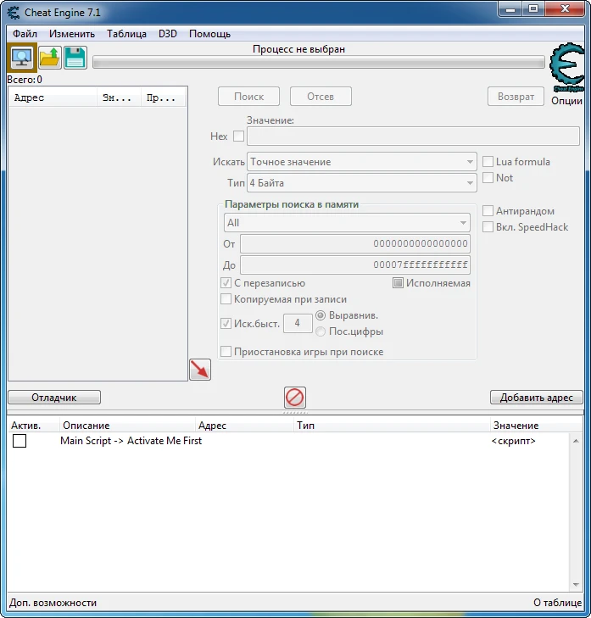
Task: Open О таблице in status bar
Action: [557, 603]
